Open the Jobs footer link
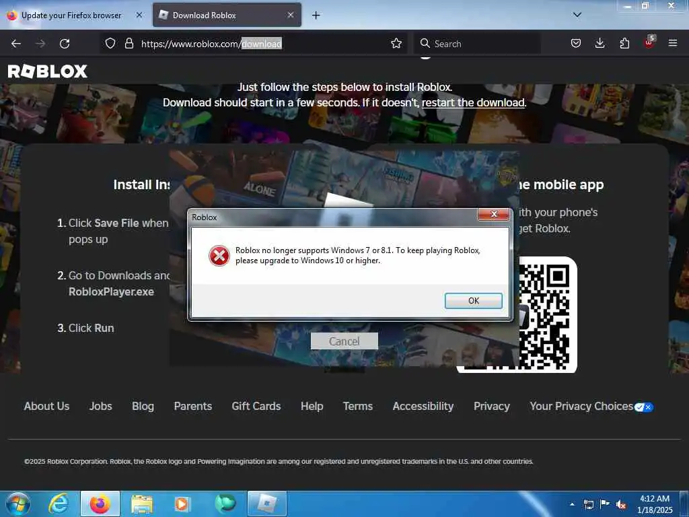The image size is (689, 517). 101,406
